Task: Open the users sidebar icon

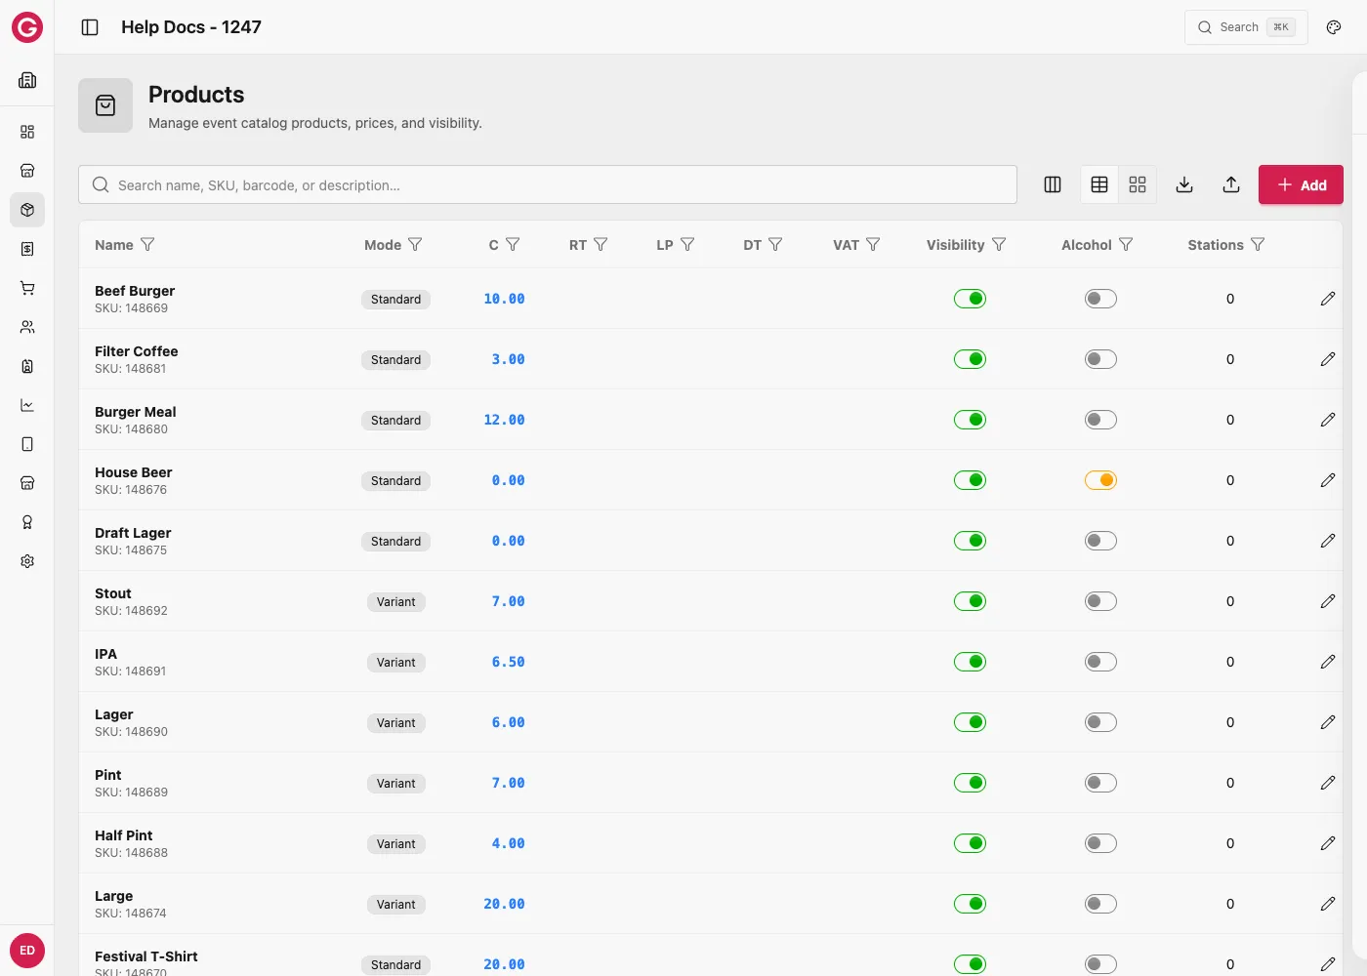Action: 27,327
